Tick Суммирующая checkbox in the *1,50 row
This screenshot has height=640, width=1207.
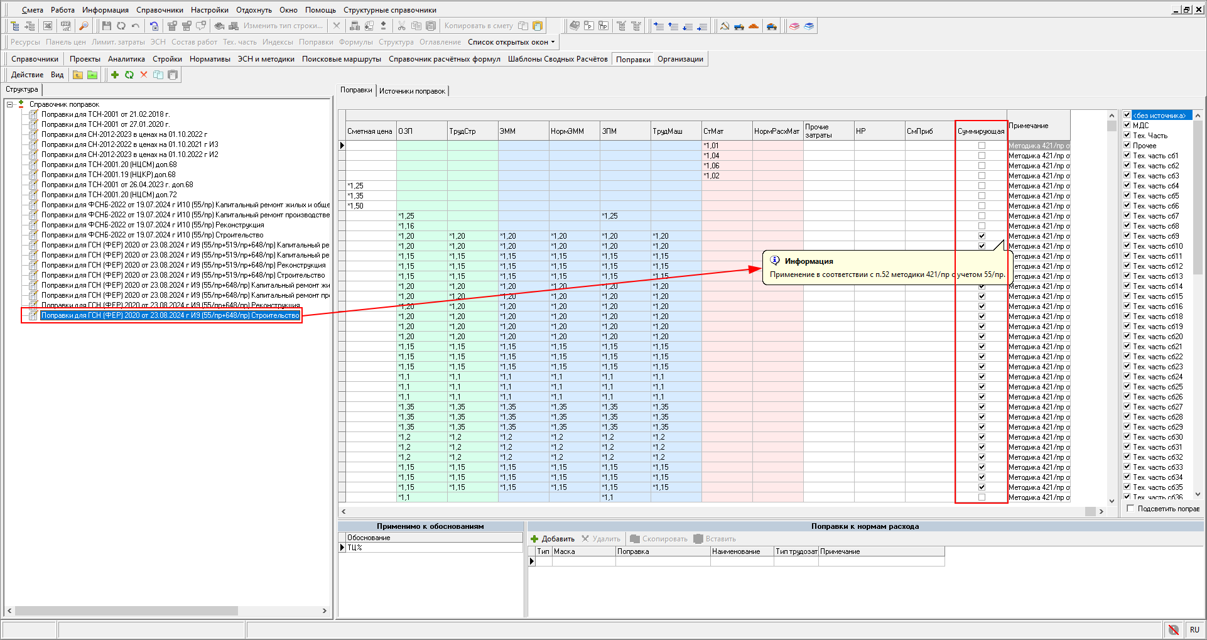point(982,206)
